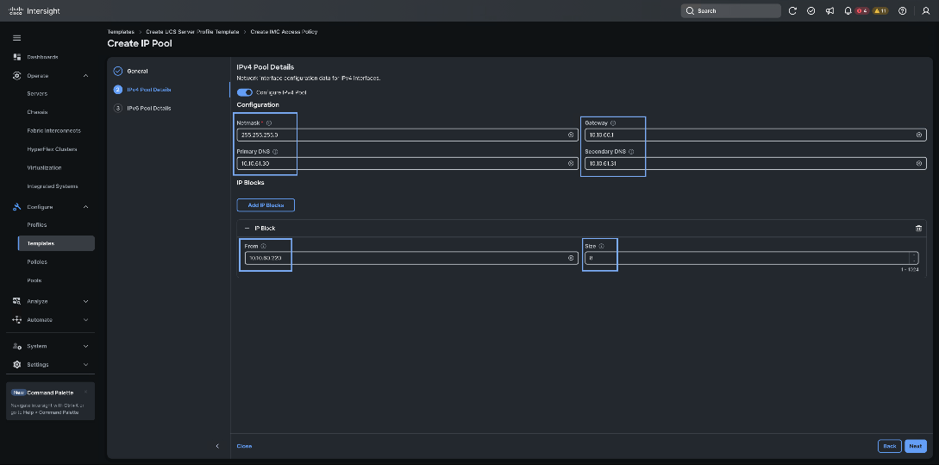Screen dimensions: 939x465
Task: Open Pools in the sidebar
Action: pyautogui.click(x=34, y=280)
